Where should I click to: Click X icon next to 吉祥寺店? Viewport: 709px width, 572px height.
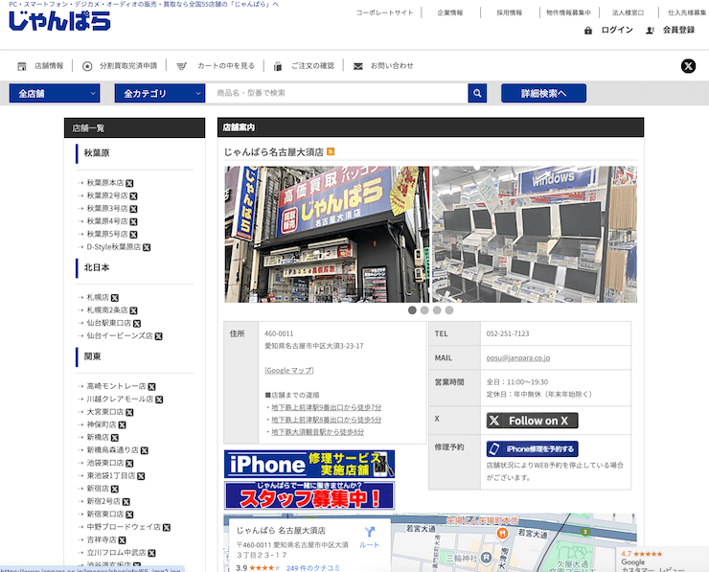point(122,539)
